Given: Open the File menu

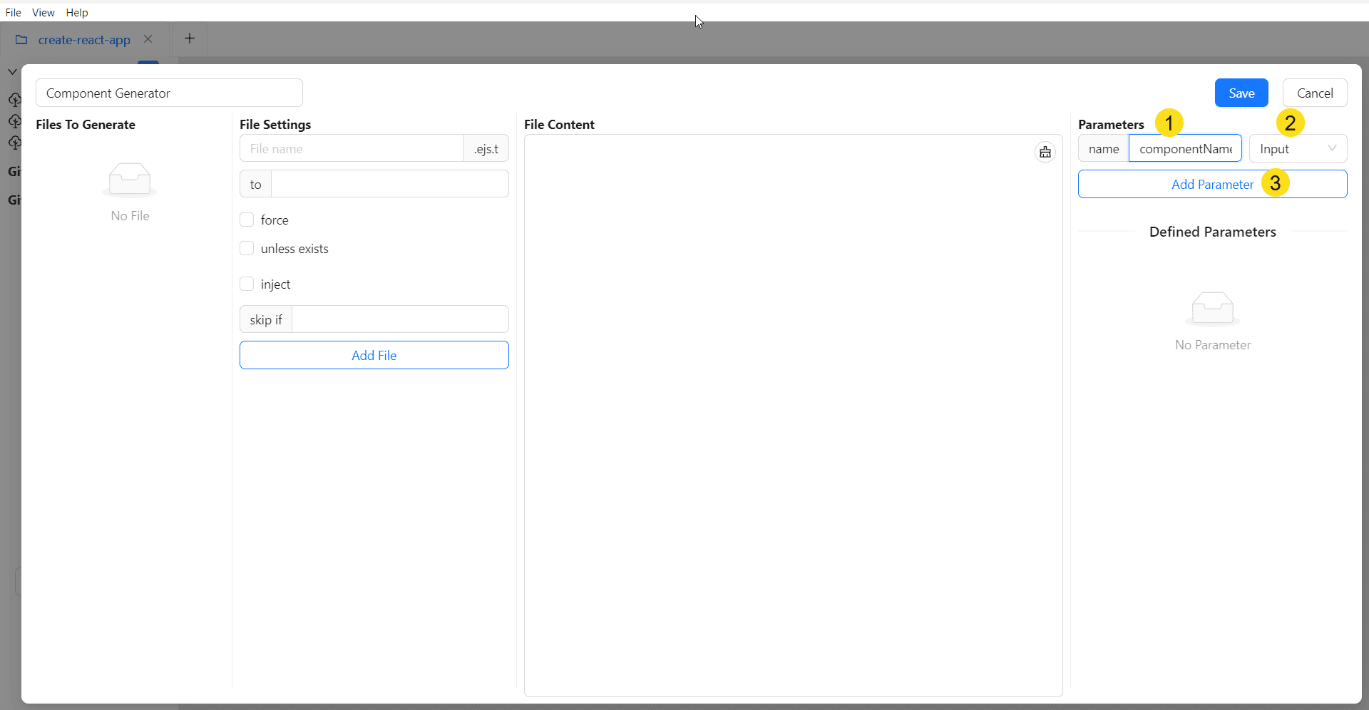Looking at the screenshot, I should 13,12.
